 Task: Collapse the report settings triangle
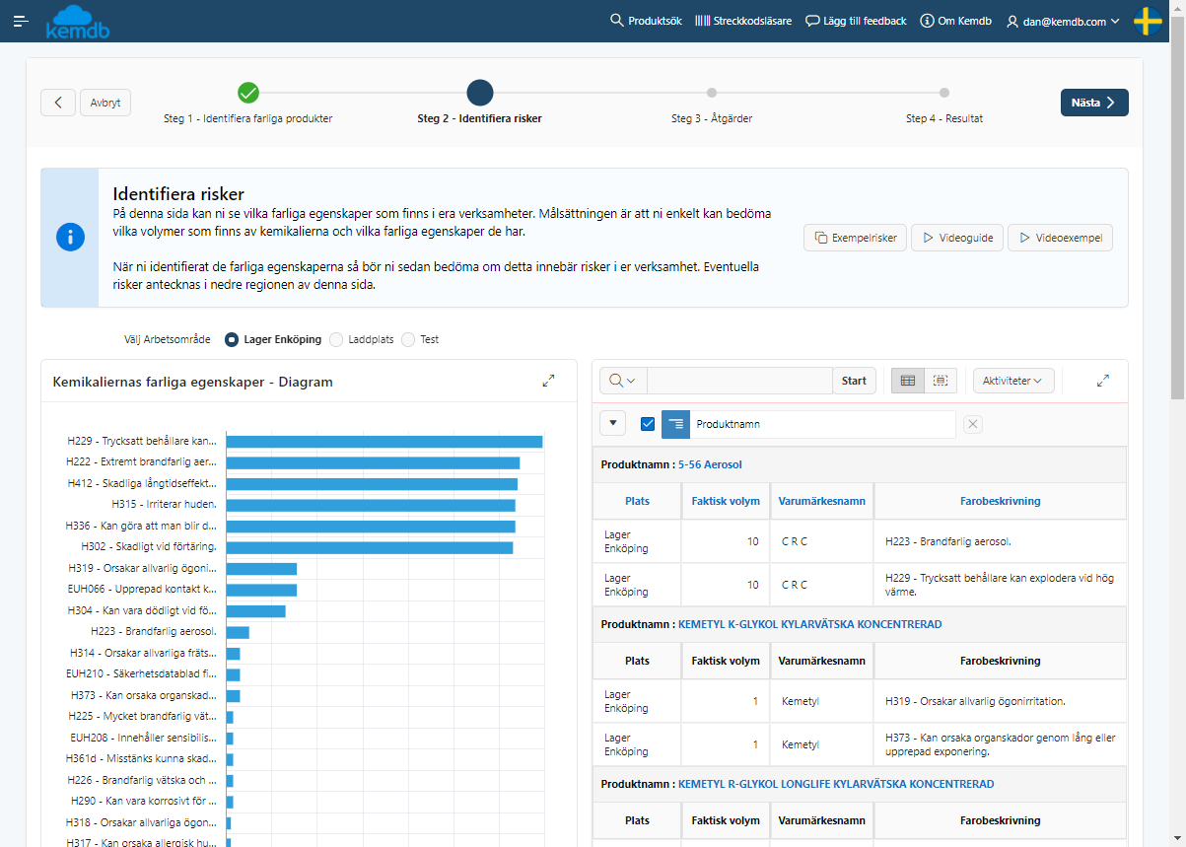(x=613, y=424)
